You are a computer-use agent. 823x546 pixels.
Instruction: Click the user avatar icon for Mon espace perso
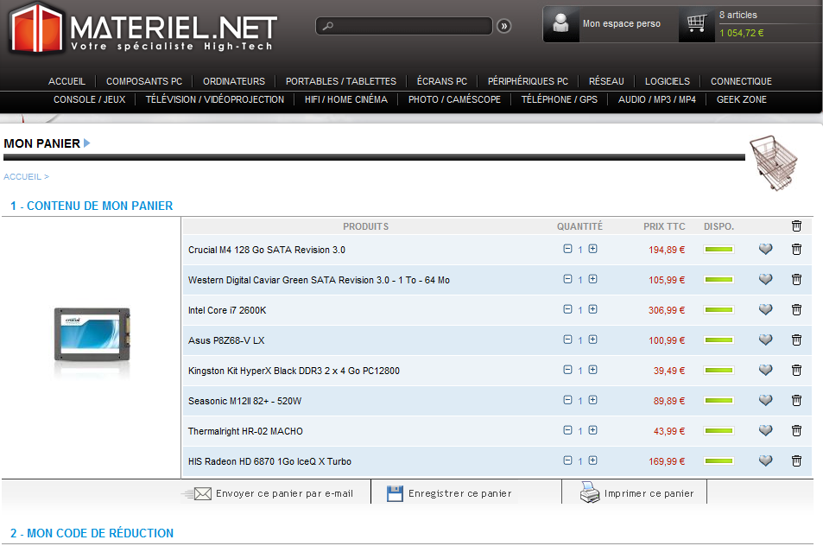click(561, 24)
